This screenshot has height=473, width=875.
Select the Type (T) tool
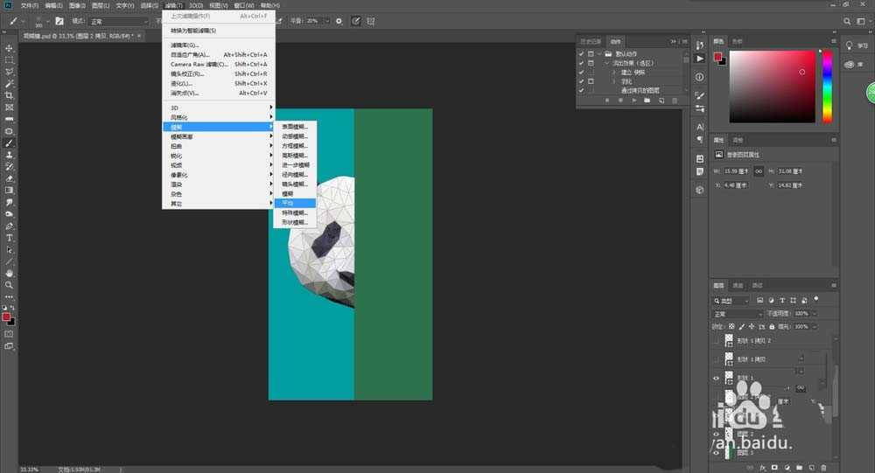point(10,237)
